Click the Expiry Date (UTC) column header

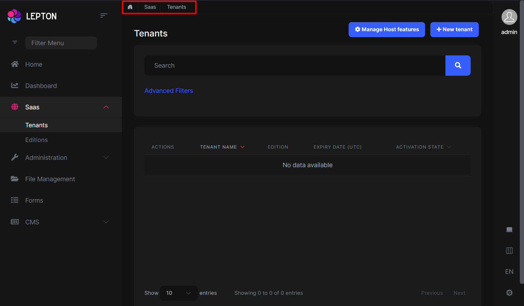(x=337, y=147)
